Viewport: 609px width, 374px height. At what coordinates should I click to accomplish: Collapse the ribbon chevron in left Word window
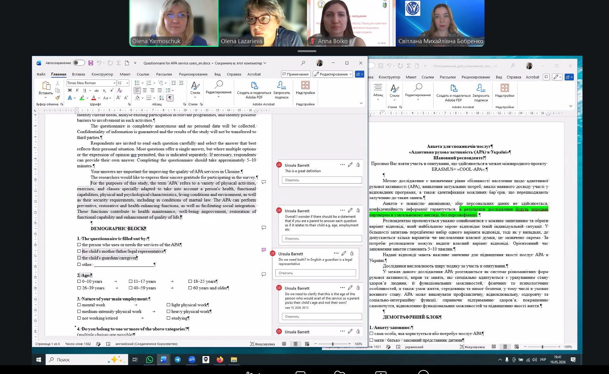(x=361, y=103)
